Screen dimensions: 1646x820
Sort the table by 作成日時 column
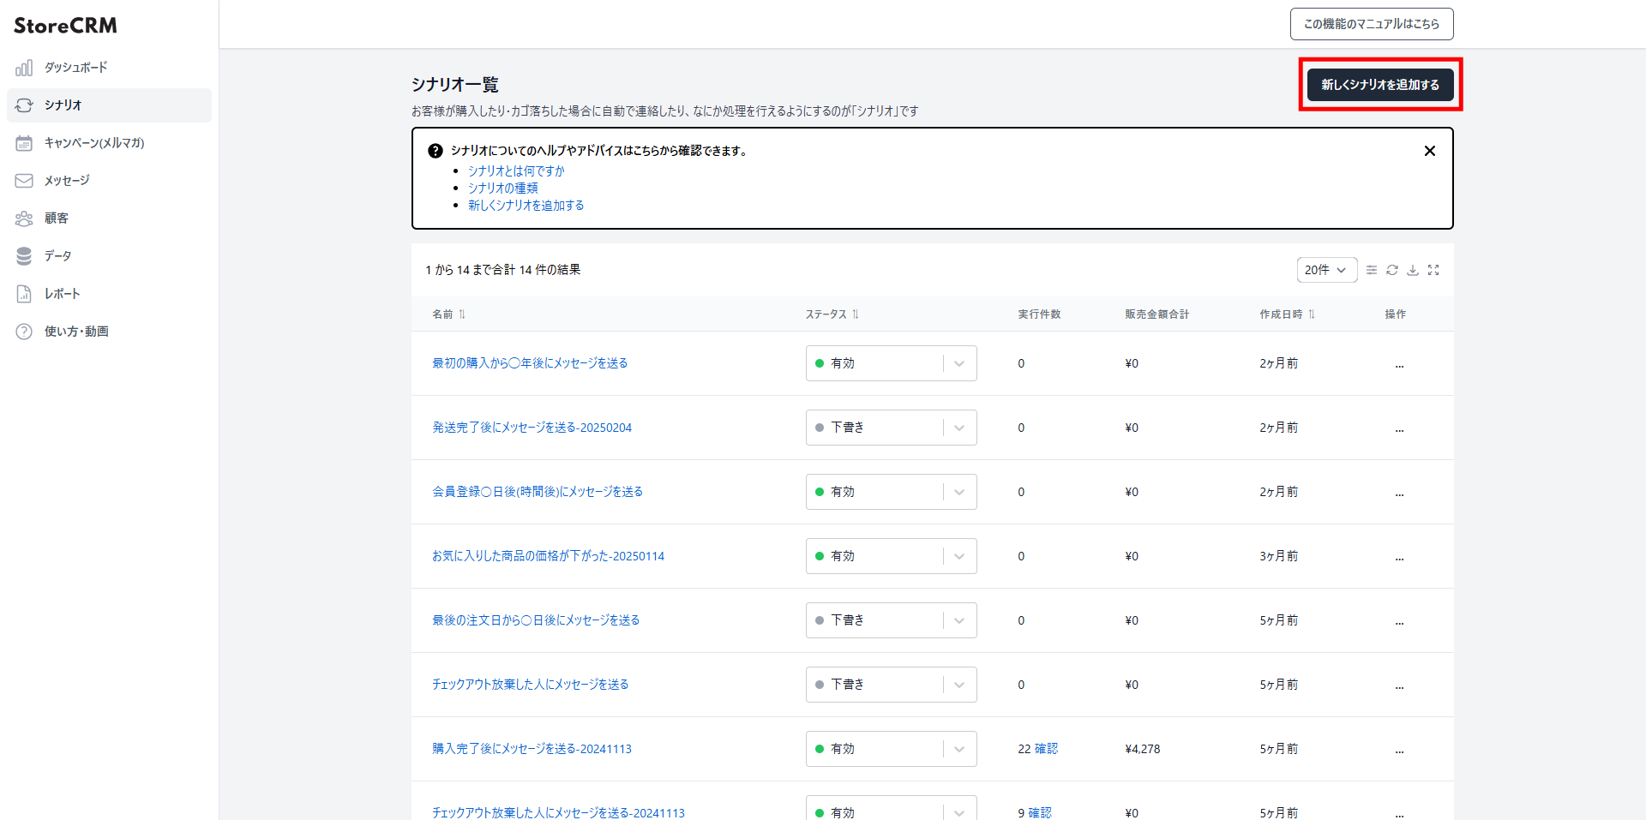(1283, 314)
